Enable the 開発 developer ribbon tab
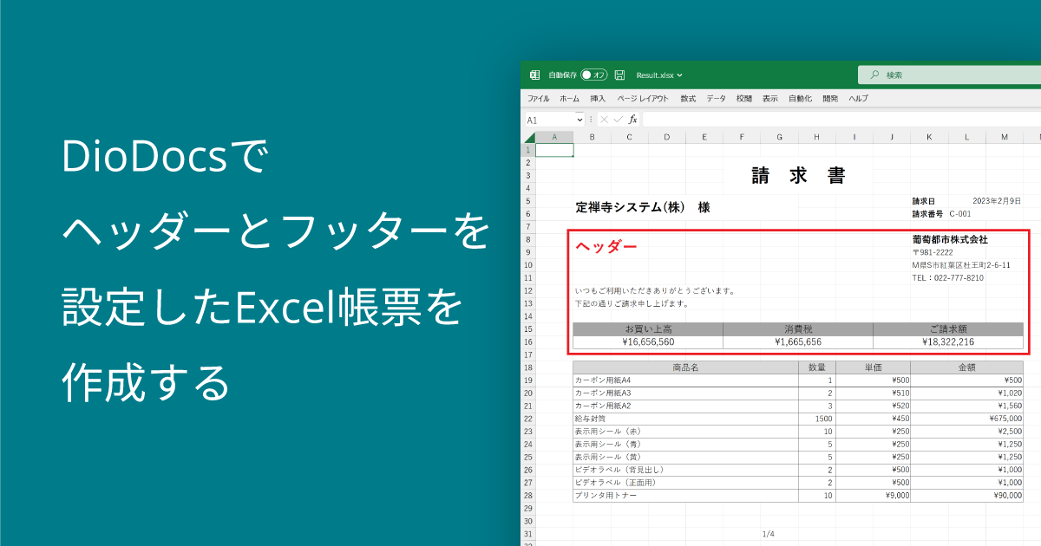The height and width of the screenshot is (546, 1041). [x=830, y=98]
